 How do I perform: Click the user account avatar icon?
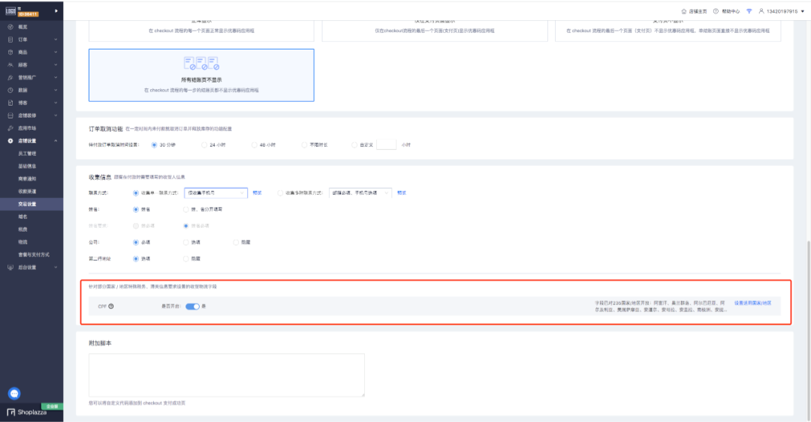click(x=761, y=11)
